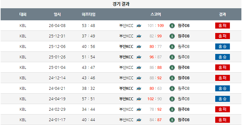Click the 홈패 badge for 24-01-17

222,120
